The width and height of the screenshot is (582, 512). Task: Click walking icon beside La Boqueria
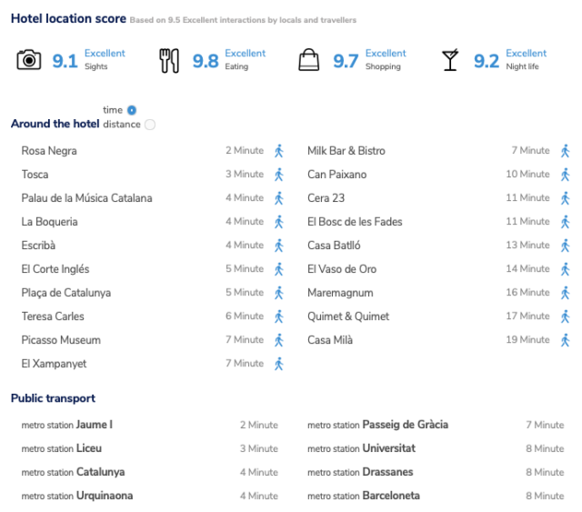[279, 222]
